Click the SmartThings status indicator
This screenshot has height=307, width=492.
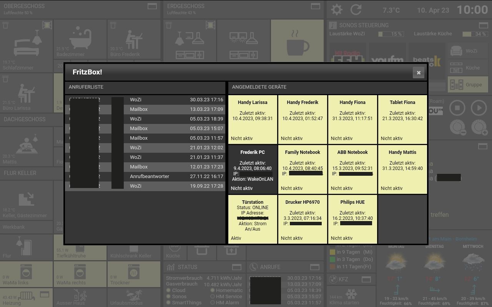[x=168, y=302]
